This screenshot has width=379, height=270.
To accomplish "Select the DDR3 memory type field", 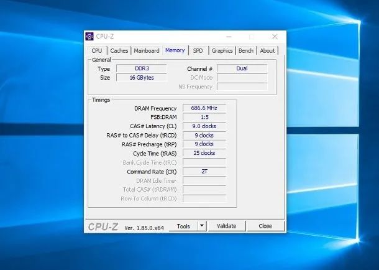I will [x=142, y=68].
